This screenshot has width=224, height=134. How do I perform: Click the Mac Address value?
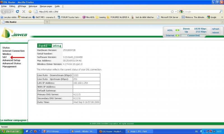point(72,61)
